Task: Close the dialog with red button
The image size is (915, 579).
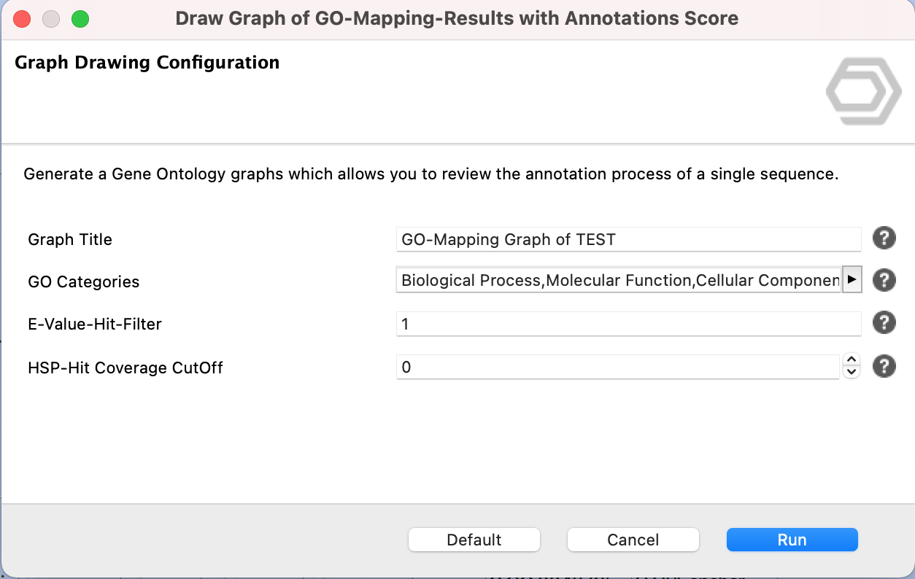Action: click(x=22, y=19)
